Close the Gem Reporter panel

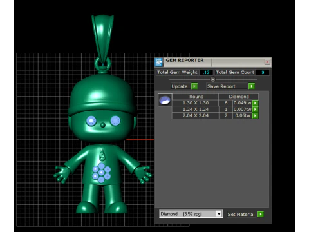coord(267,62)
